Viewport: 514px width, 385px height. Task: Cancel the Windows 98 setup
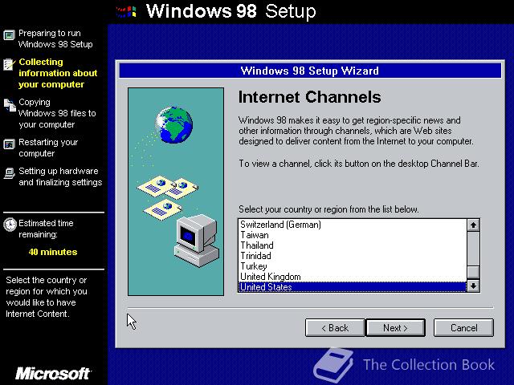click(463, 328)
